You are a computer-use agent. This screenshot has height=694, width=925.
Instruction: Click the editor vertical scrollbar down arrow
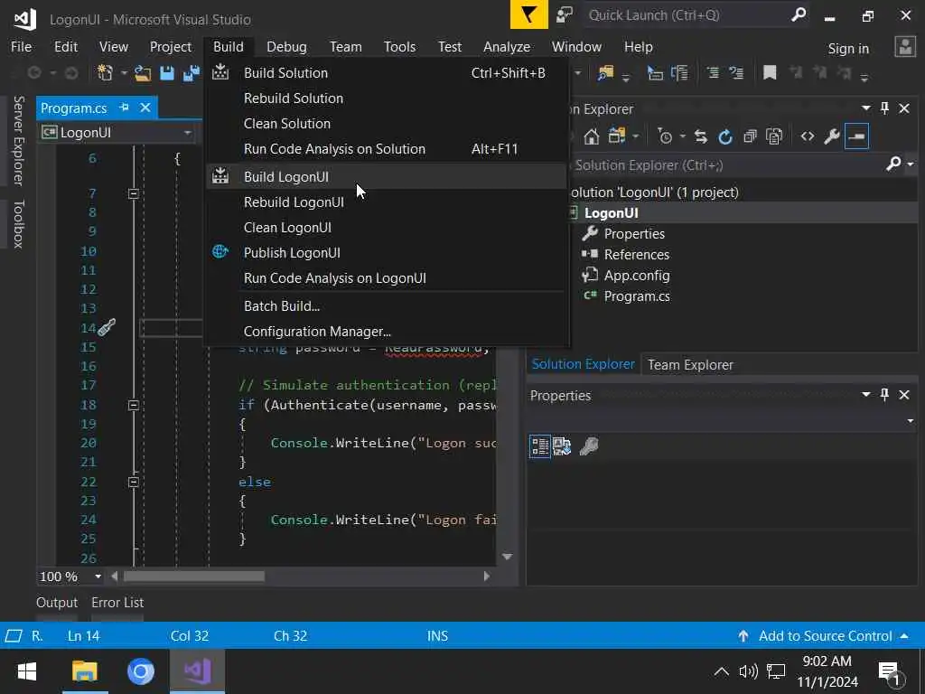click(x=507, y=557)
